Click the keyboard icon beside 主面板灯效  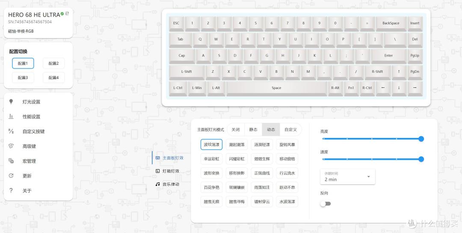(x=157, y=158)
